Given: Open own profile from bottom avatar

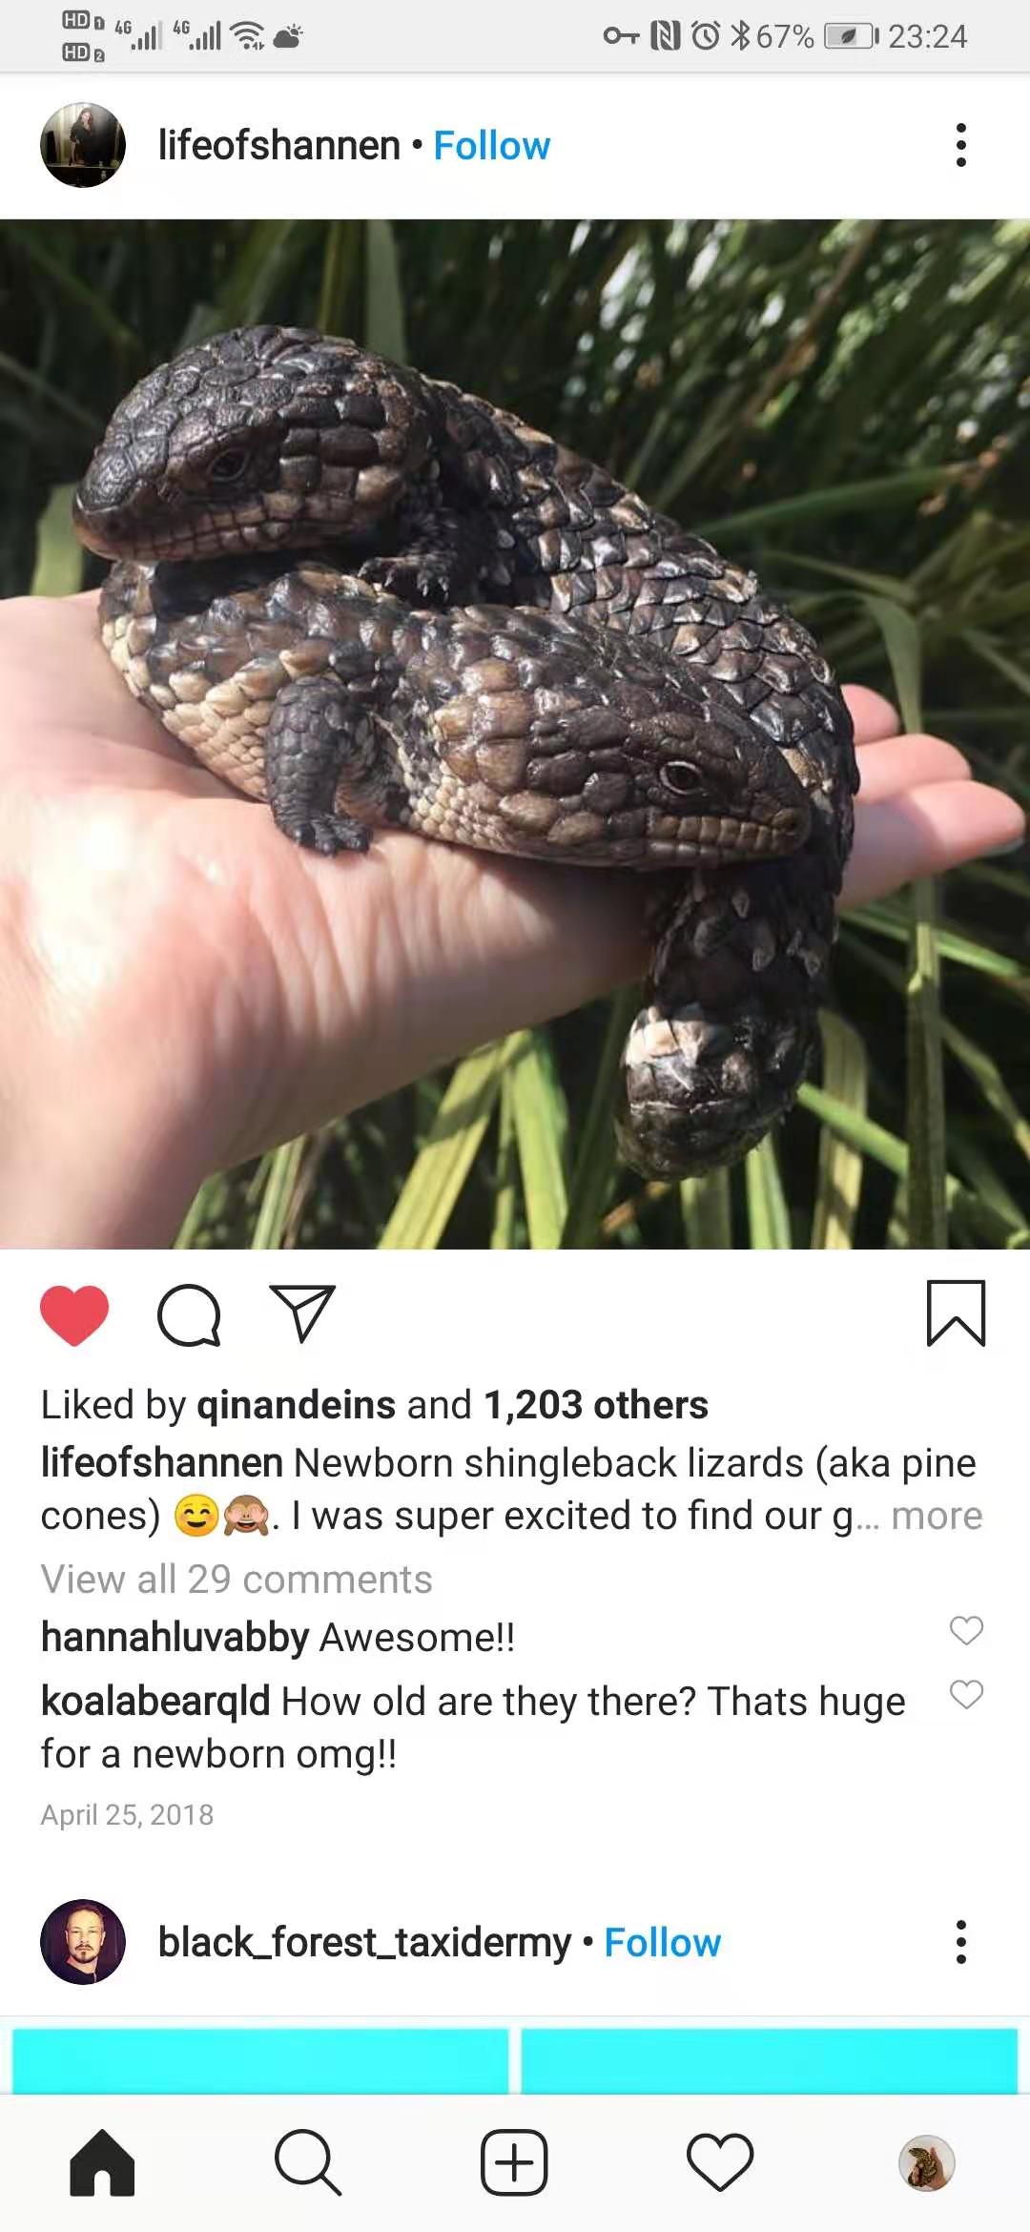Looking at the screenshot, I should click(926, 2162).
